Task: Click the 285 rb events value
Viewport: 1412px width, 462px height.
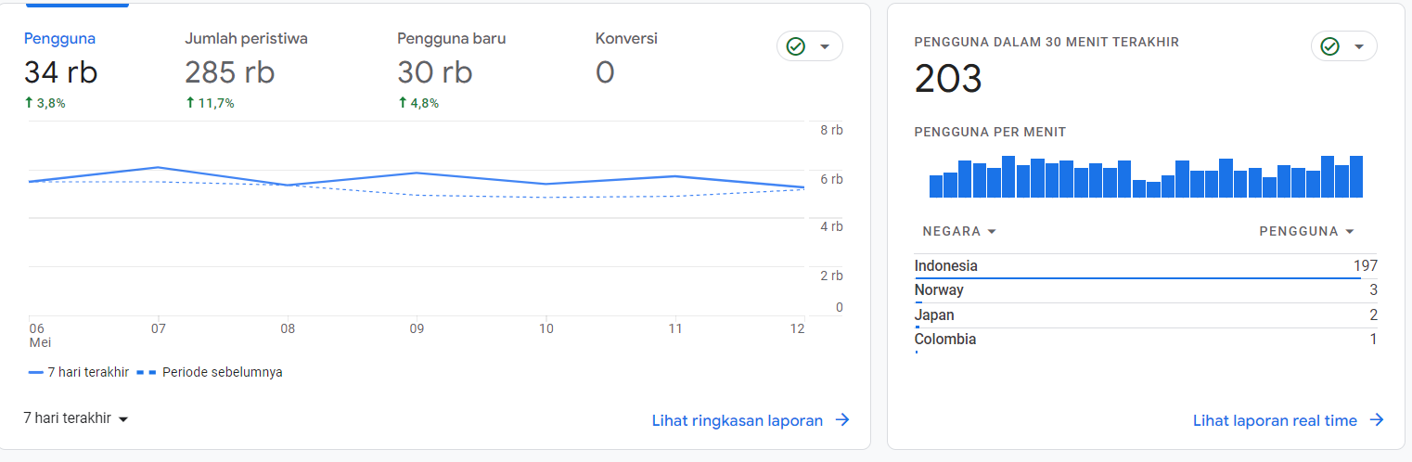Action: [x=230, y=72]
